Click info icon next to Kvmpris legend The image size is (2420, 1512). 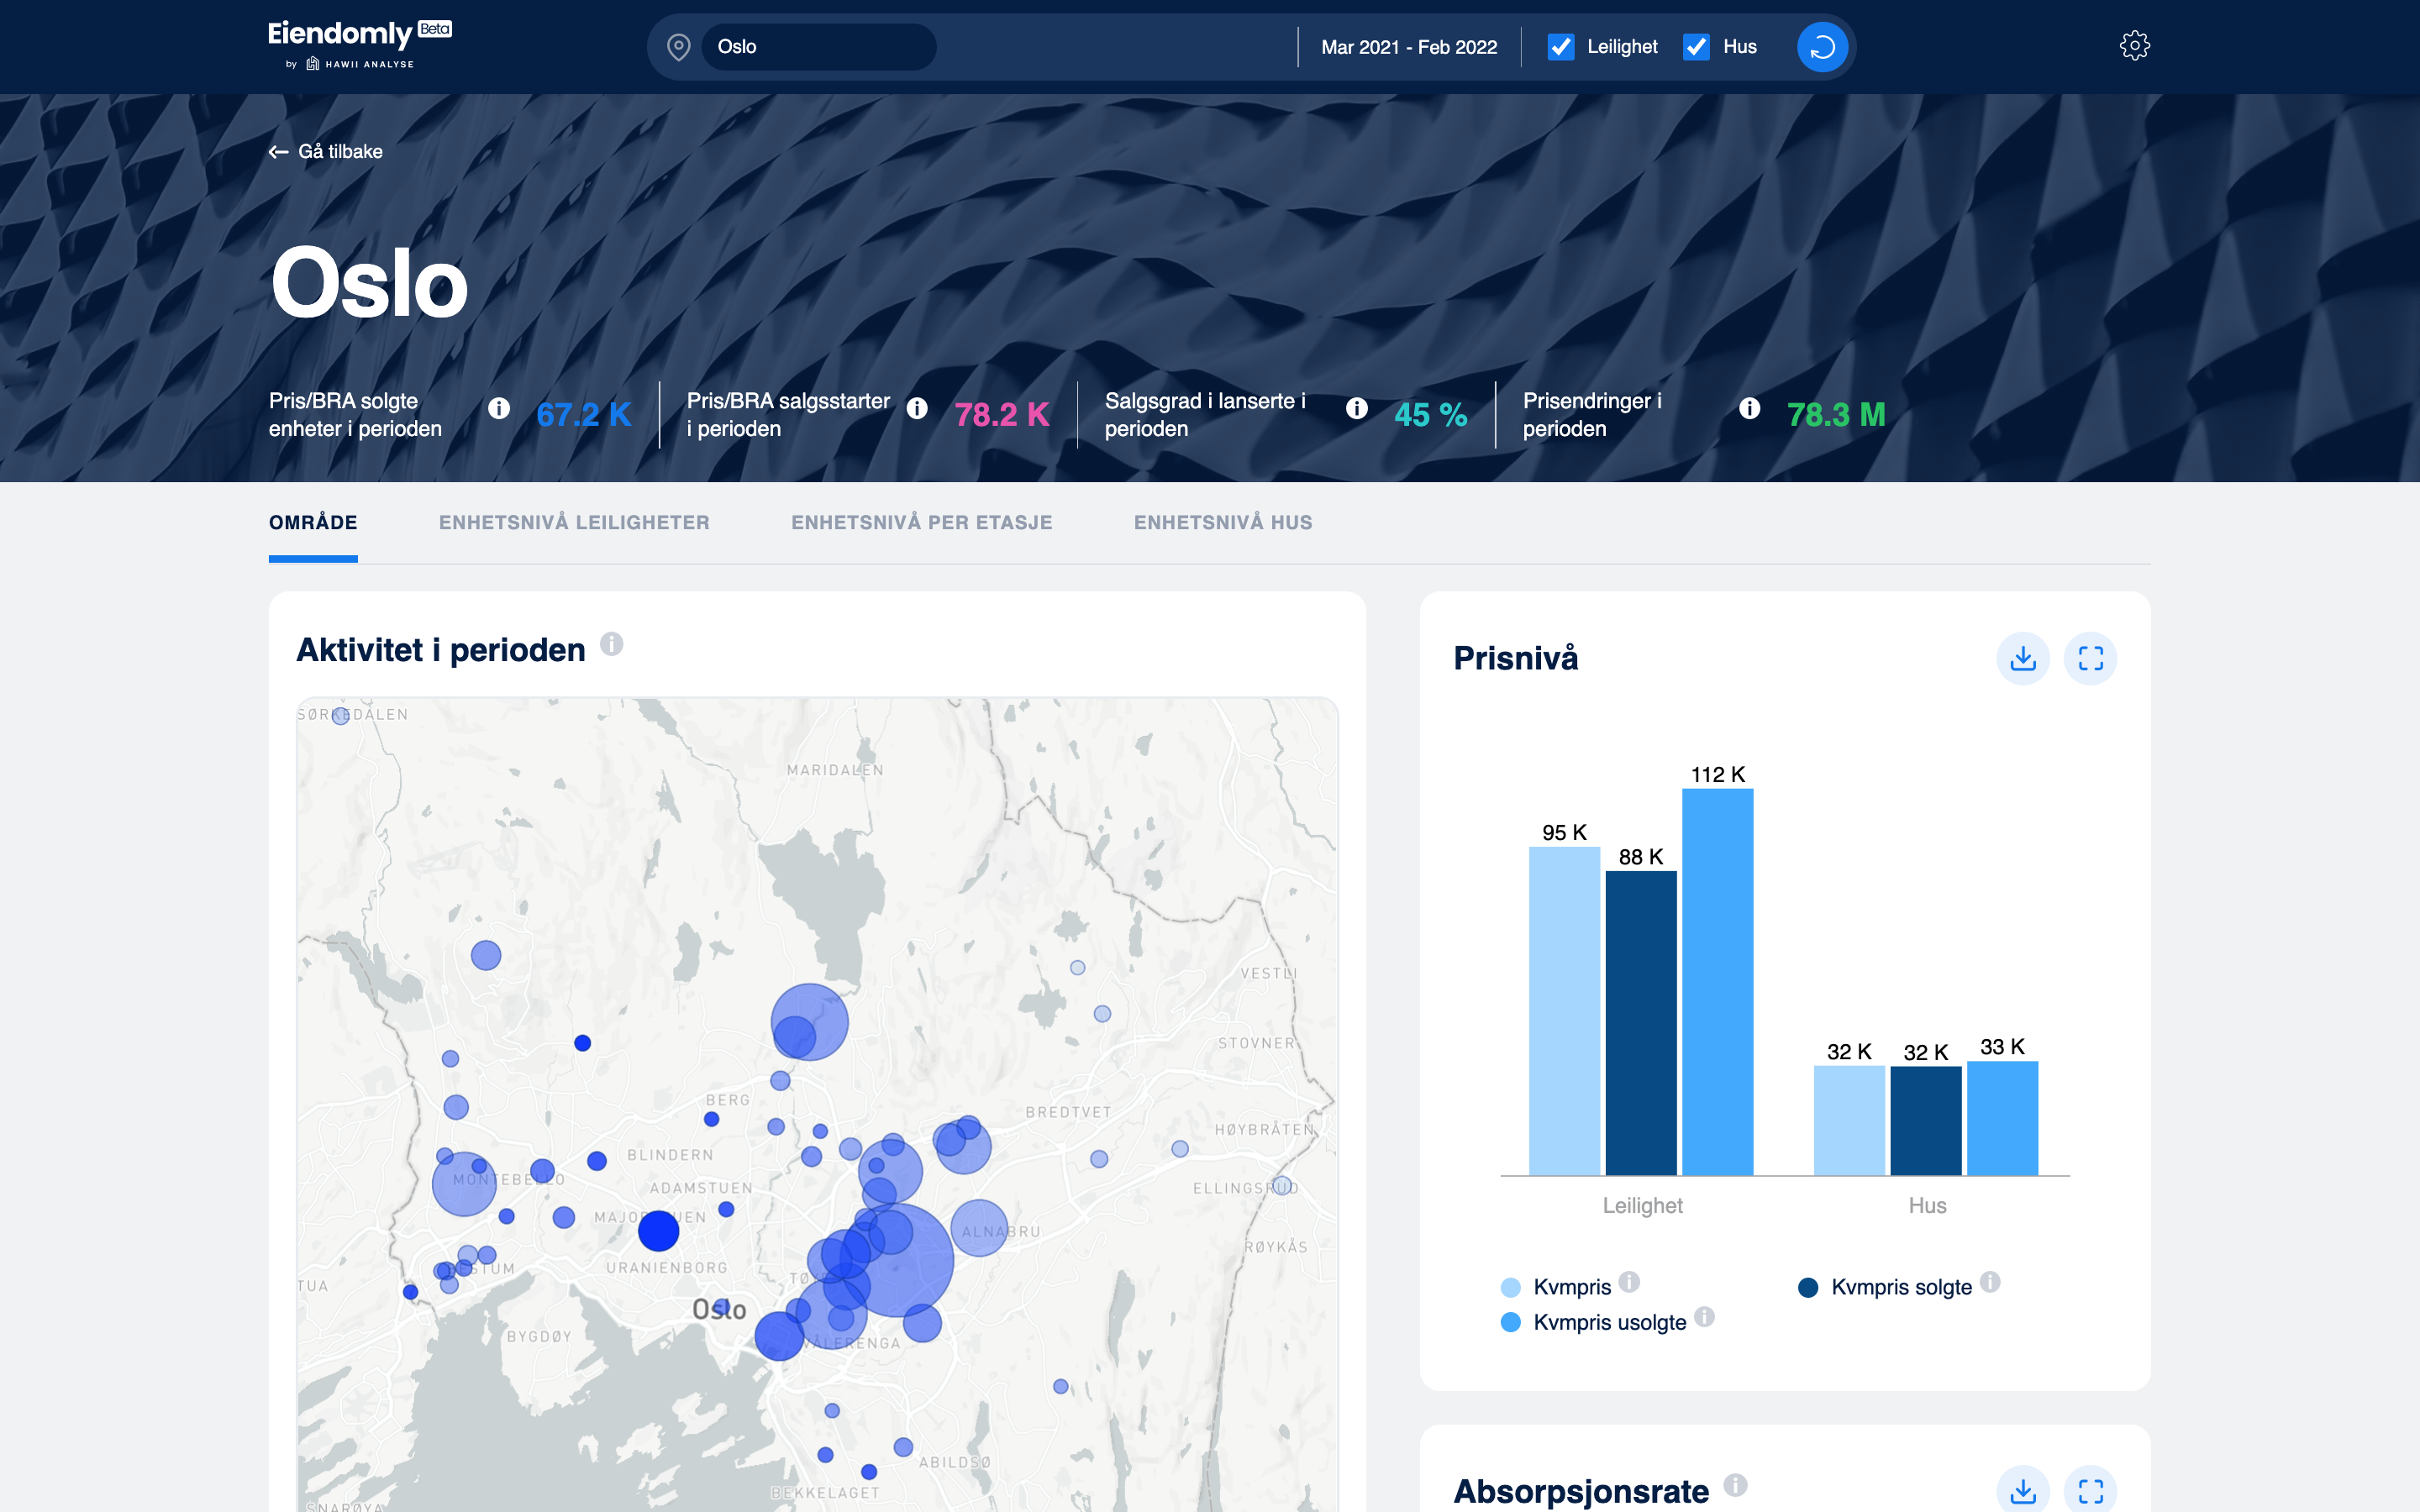tap(1629, 1281)
